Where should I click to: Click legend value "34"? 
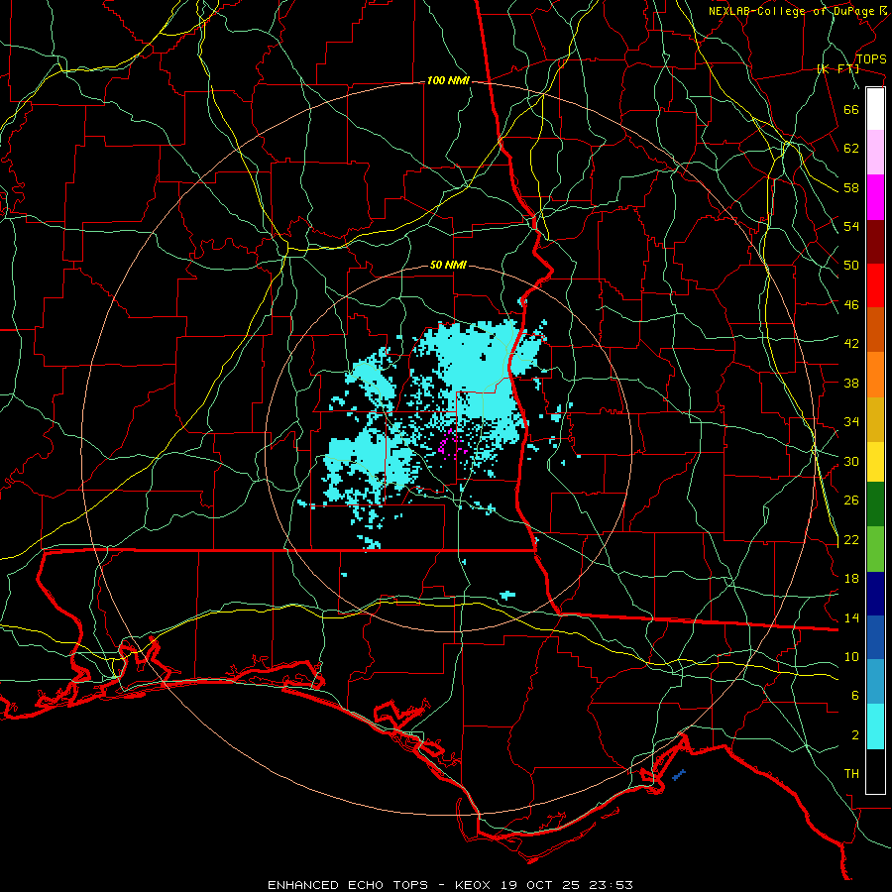pyautogui.click(x=851, y=422)
